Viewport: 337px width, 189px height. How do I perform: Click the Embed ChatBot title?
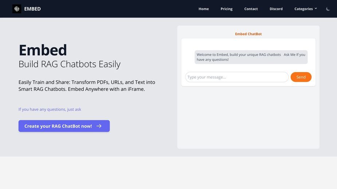tap(248, 34)
